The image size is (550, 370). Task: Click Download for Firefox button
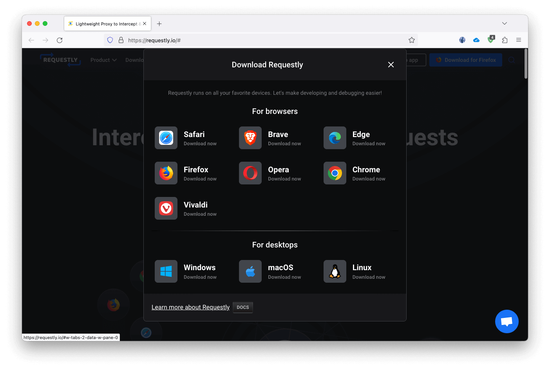466,60
